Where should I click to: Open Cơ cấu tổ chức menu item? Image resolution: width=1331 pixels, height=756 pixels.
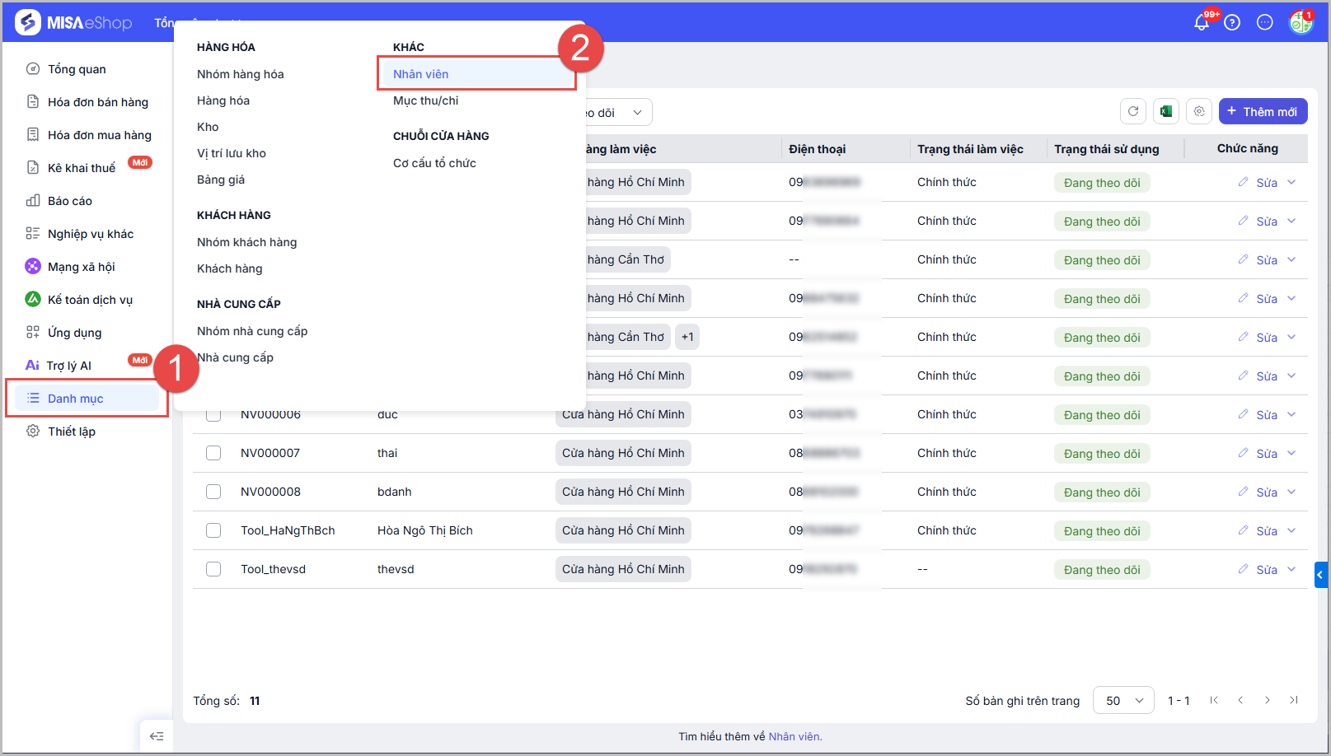tap(435, 163)
